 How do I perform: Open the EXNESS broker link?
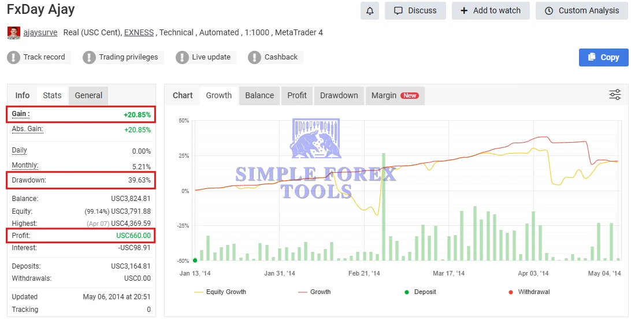pos(139,33)
